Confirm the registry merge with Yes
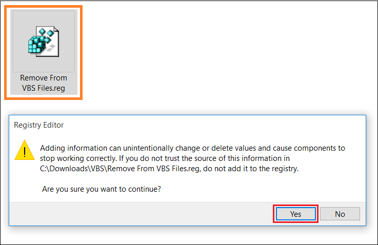Image resolution: width=378 pixels, height=245 pixels. tap(295, 214)
